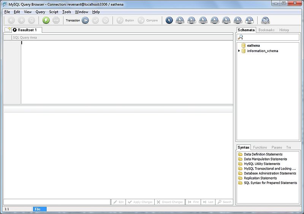Click the First row button
The height and width of the screenshot is (214, 304).
pyautogui.click(x=193, y=202)
